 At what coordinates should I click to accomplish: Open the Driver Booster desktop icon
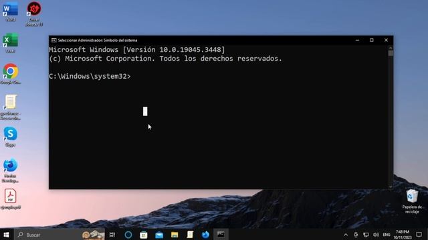(x=34, y=13)
